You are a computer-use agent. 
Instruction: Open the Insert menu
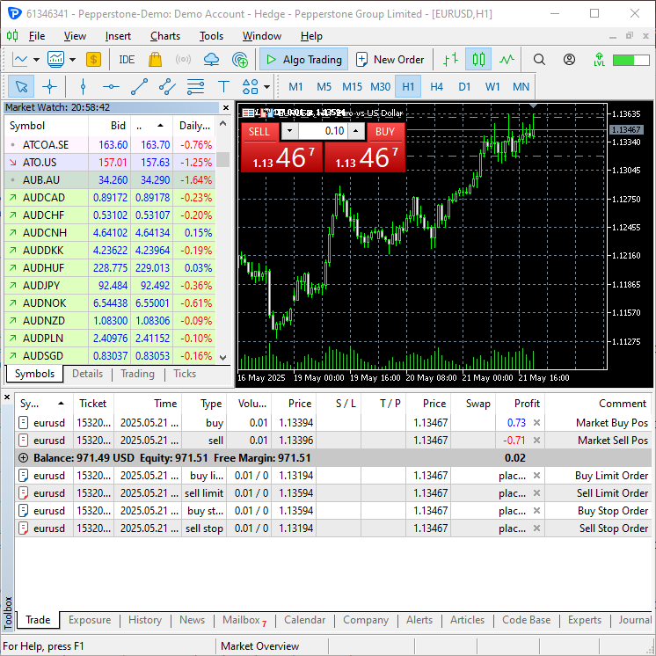(118, 36)
